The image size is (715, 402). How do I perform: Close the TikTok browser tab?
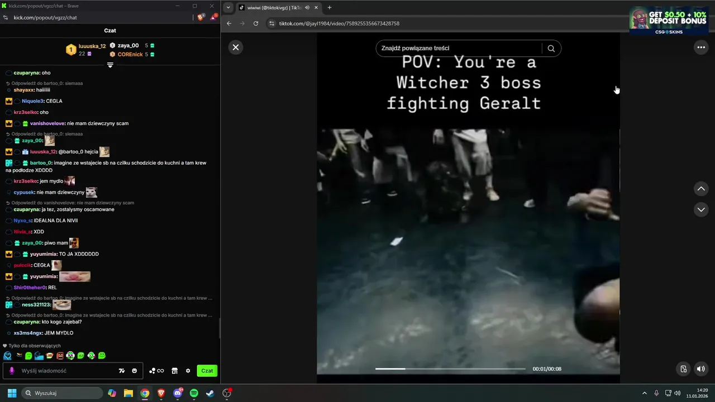point(317,8)
